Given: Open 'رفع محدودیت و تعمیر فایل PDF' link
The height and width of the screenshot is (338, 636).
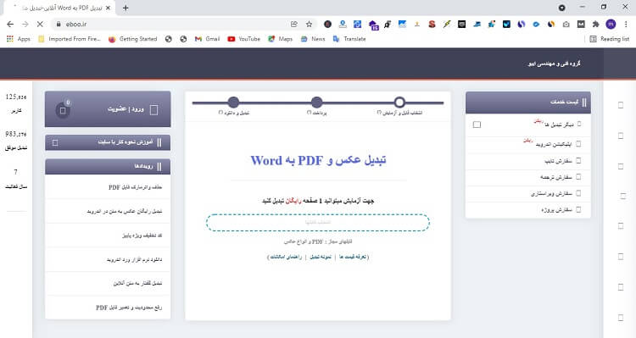Looking at the screenshot, I should 129,308.
